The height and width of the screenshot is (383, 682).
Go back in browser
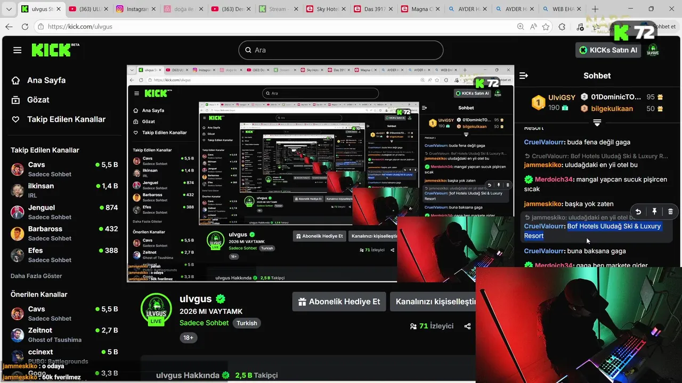coord(9,27)
